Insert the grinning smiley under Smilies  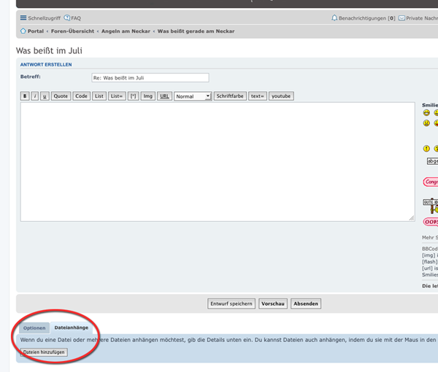[x=426, y=113]
